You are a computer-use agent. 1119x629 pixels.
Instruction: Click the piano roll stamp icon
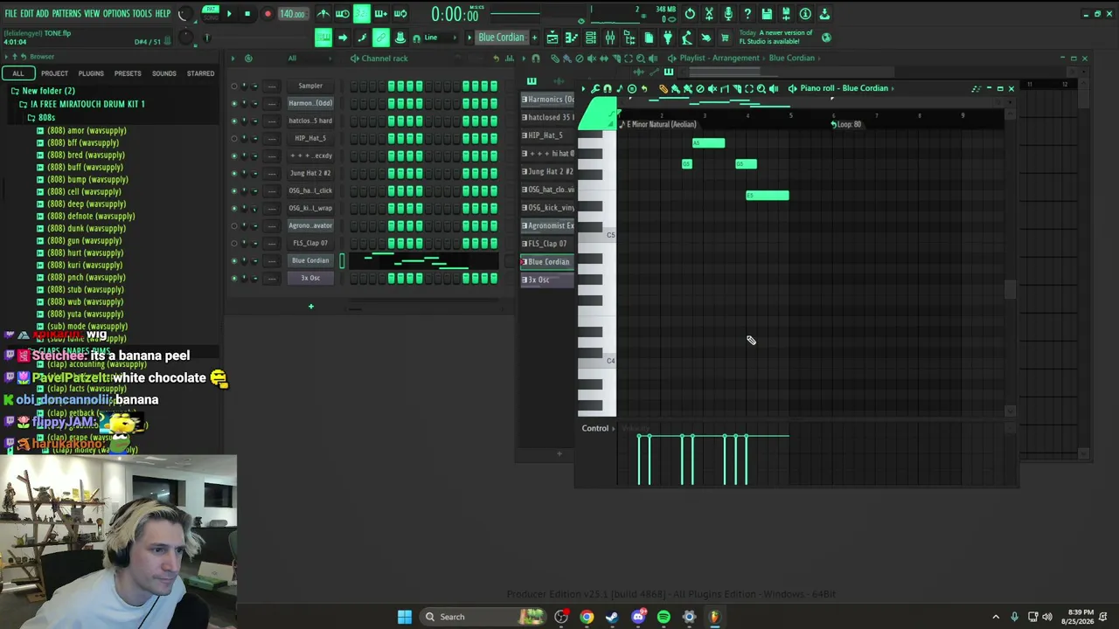coord(632,88)
